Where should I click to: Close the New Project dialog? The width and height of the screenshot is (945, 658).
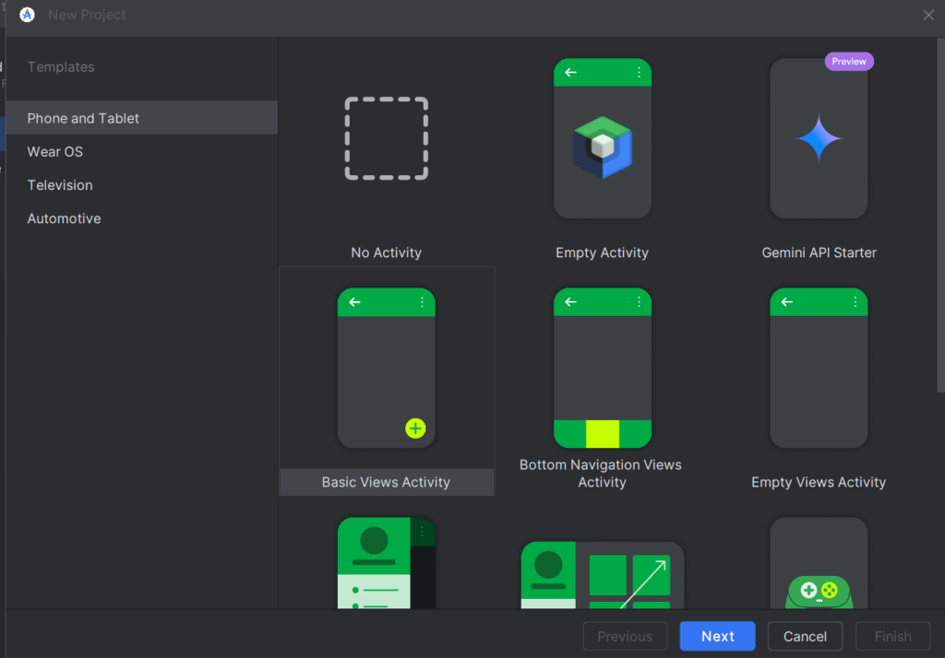click(928, 15)
